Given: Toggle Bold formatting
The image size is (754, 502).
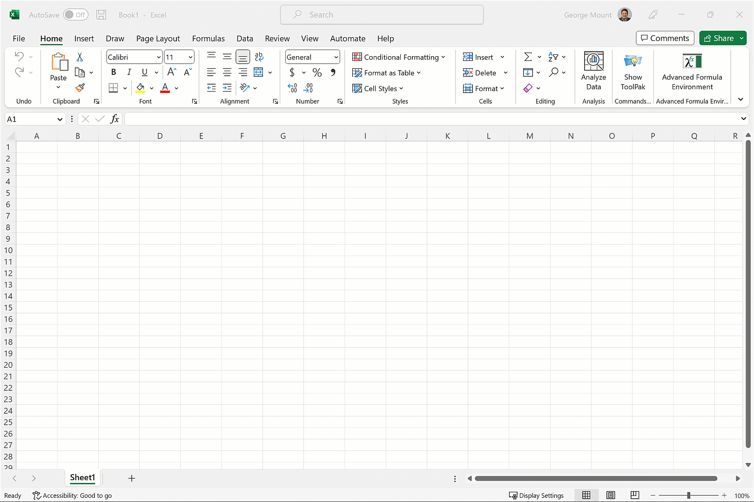Looking at the screenshot, I should 114,73.
